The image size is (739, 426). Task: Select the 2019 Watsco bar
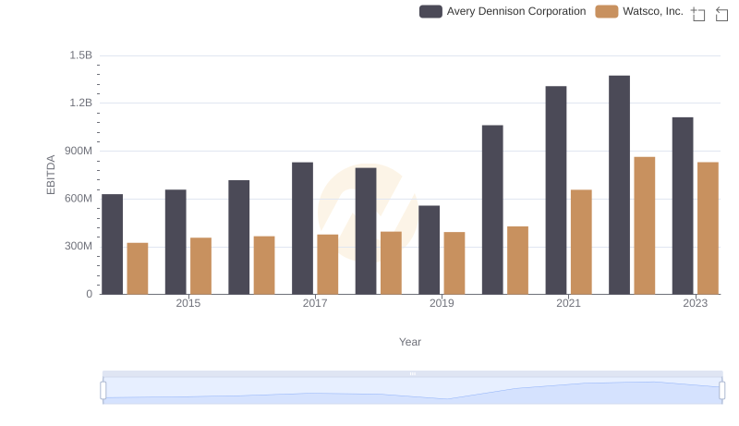454,263
